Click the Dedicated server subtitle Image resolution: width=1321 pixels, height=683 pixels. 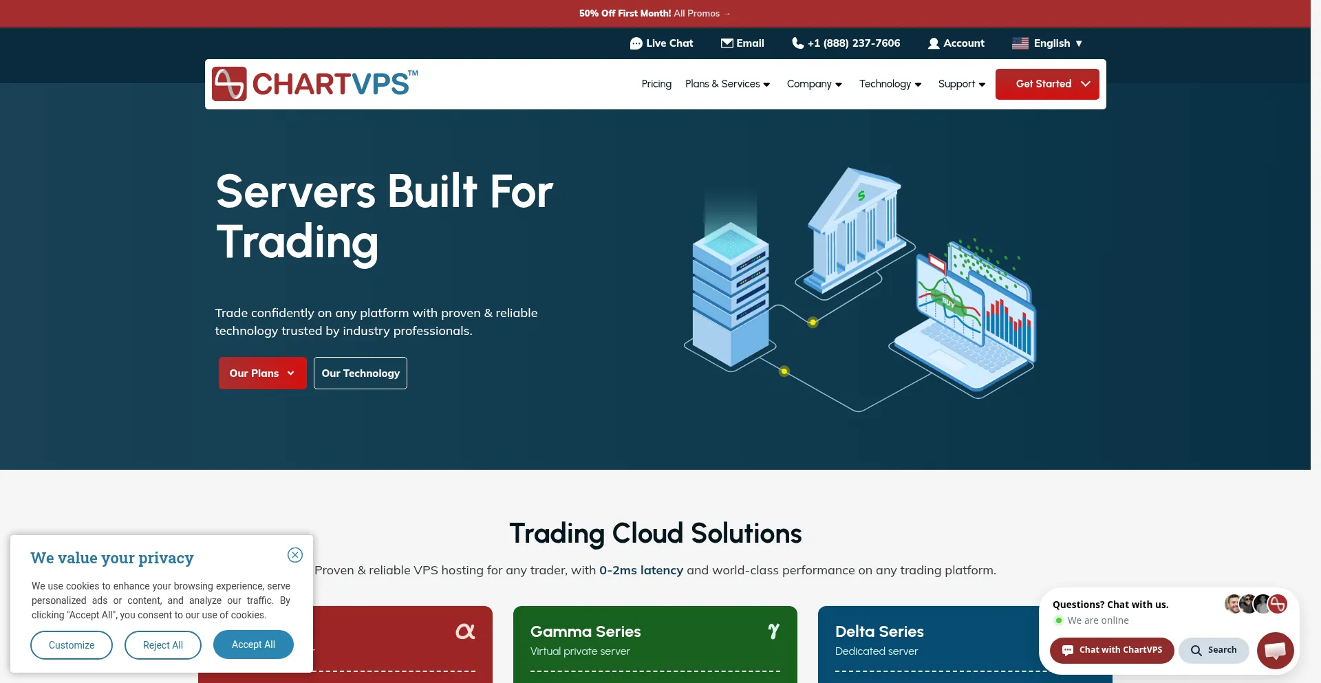click(877, 651)
